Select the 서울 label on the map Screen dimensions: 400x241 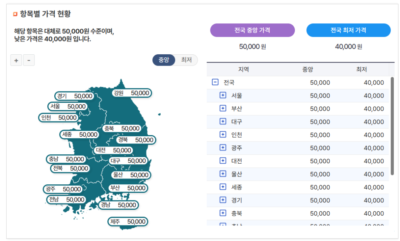pyautogui.click(x=68, y=106)
